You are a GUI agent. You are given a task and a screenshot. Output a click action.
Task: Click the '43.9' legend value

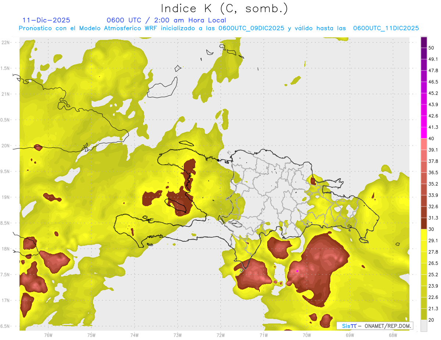pos(433,105)
